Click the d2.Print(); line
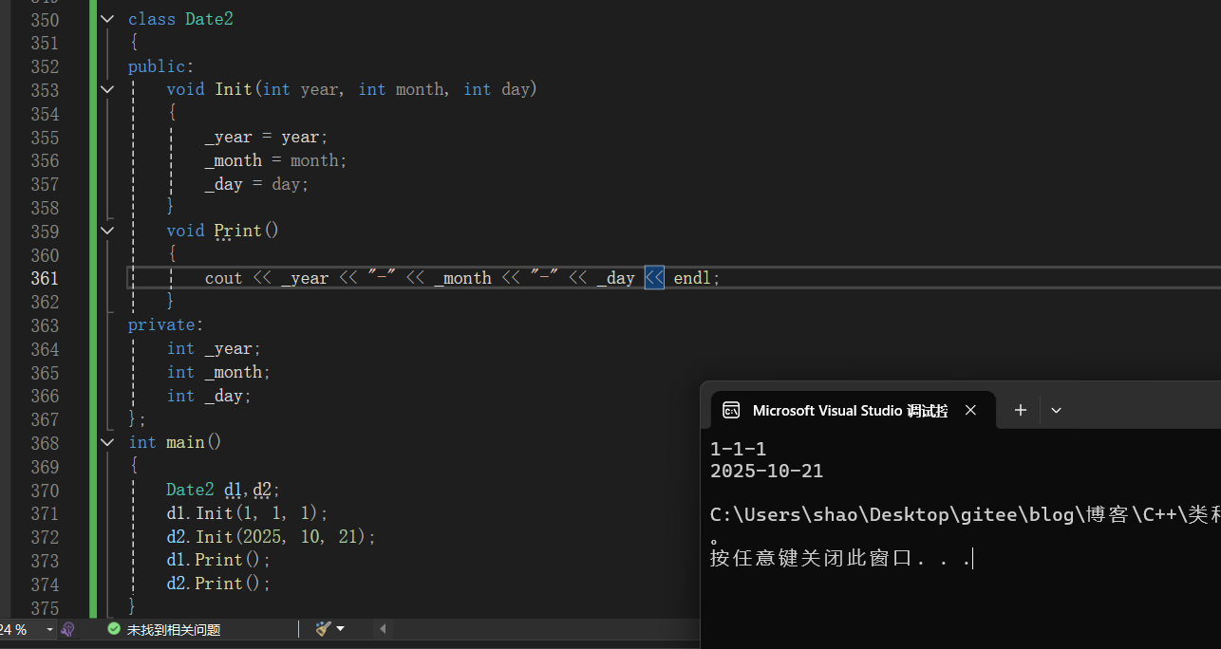Image resolution: width=1221 pixels, height=649 pixels. pos(218,584)
